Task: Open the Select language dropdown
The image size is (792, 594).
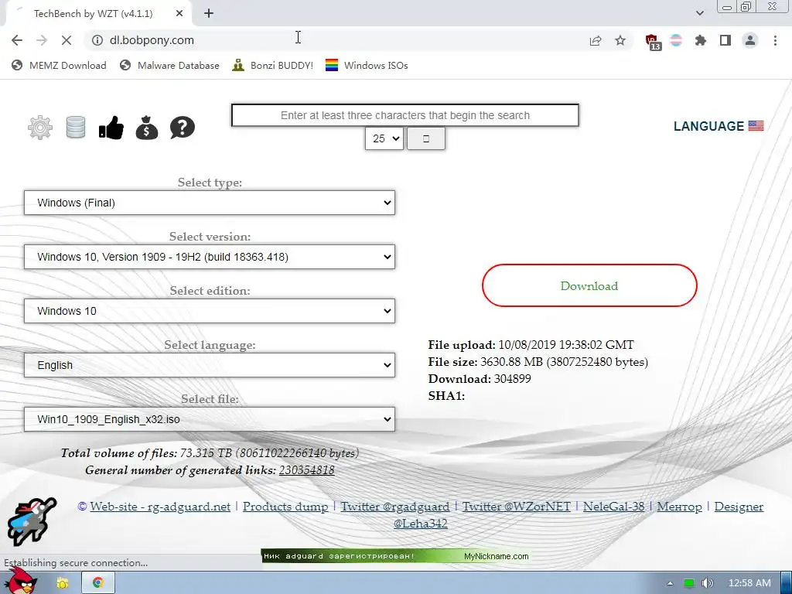Action: tap(210, 365)
